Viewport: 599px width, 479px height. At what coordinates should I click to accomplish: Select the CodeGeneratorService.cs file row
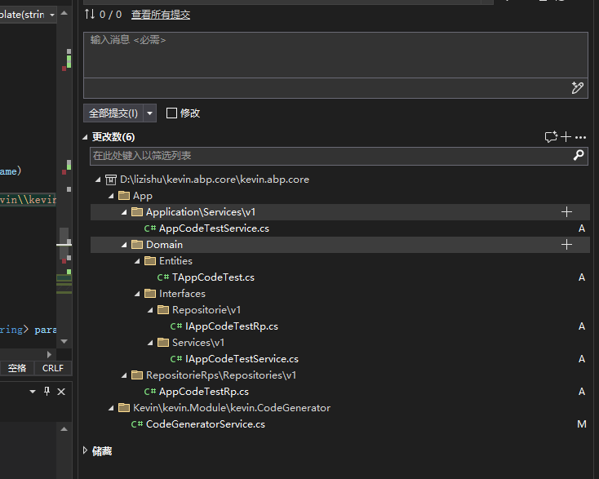coord(340,424)
